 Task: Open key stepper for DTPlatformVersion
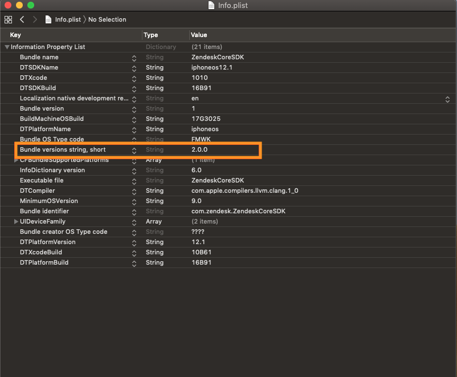(134, 243)
